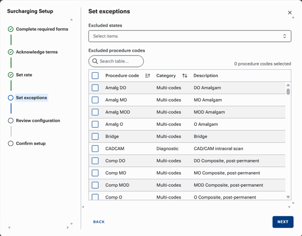Image resolution: width=302 pixels, height=236 pixels.
Task: Click the main panel scroll right arrow
Action: click(x=289, y=207)
